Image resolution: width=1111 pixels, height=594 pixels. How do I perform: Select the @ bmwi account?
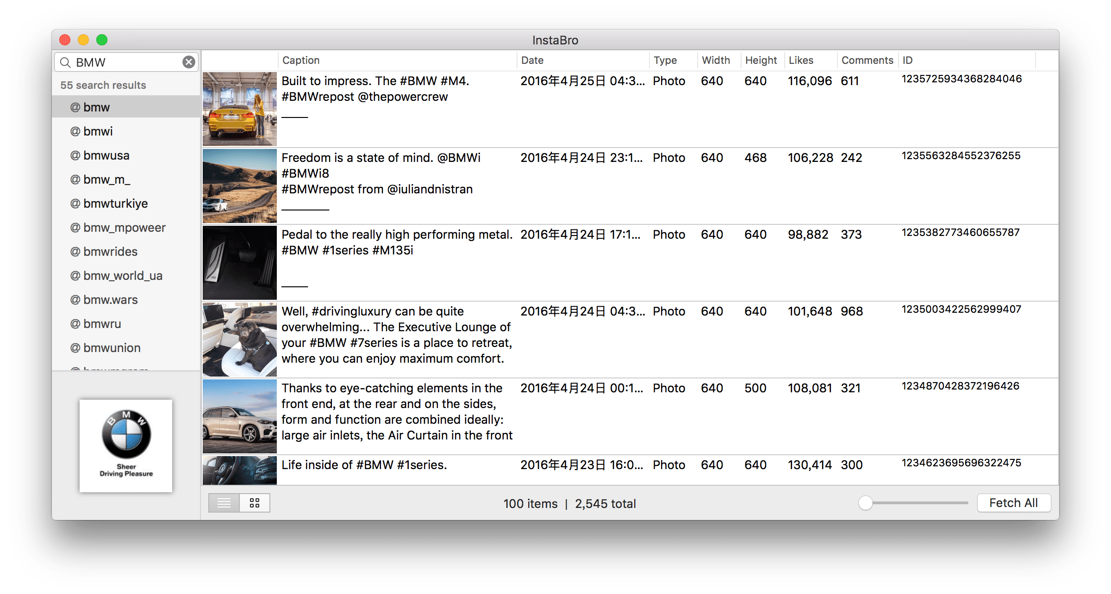click(x=126, y=131)
